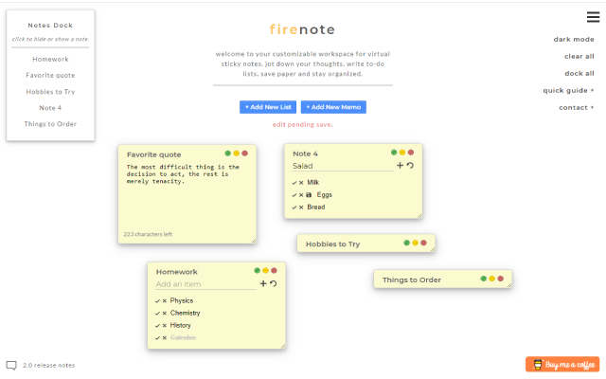Click yellow dot on Note 4
Viewport: 606px width, 379px height.
(x=402, y=153)
